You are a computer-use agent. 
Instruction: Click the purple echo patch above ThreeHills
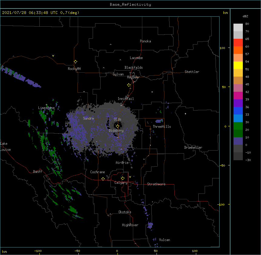[159, 121]
